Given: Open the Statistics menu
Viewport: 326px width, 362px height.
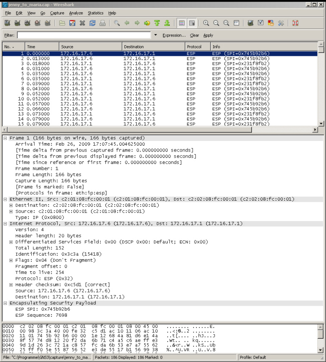Looking at the screenshot, I should (95, 13).
